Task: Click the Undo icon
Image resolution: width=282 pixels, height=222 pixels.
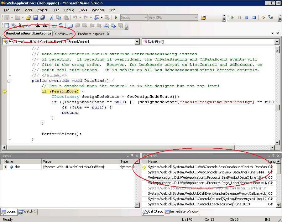Action: 75,18
